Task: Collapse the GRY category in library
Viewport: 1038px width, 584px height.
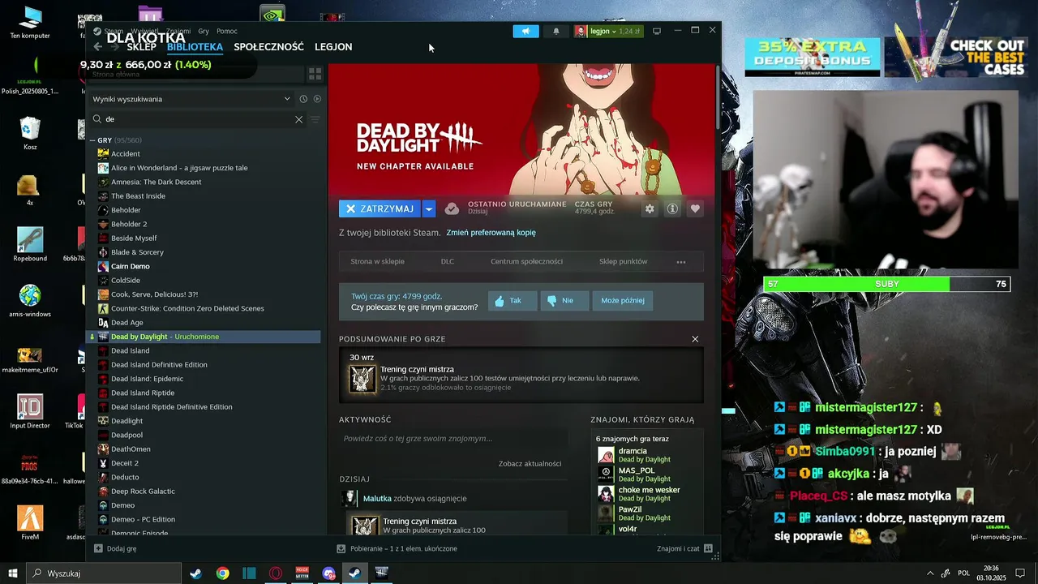Action: (x=93, y=140)
